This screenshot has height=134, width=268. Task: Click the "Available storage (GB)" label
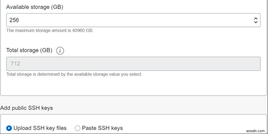pyautogui.click(x=35, y=7)
